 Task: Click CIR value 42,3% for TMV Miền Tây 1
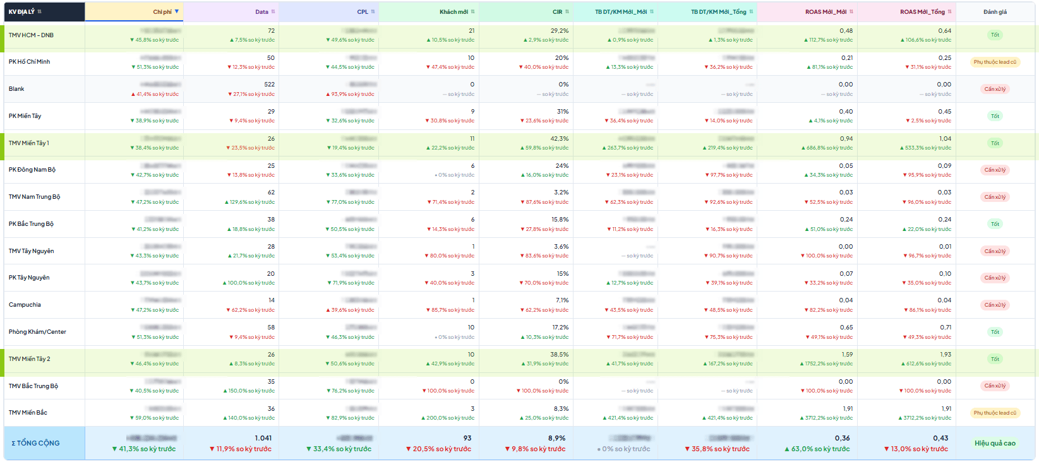click(x=560, y=139)
